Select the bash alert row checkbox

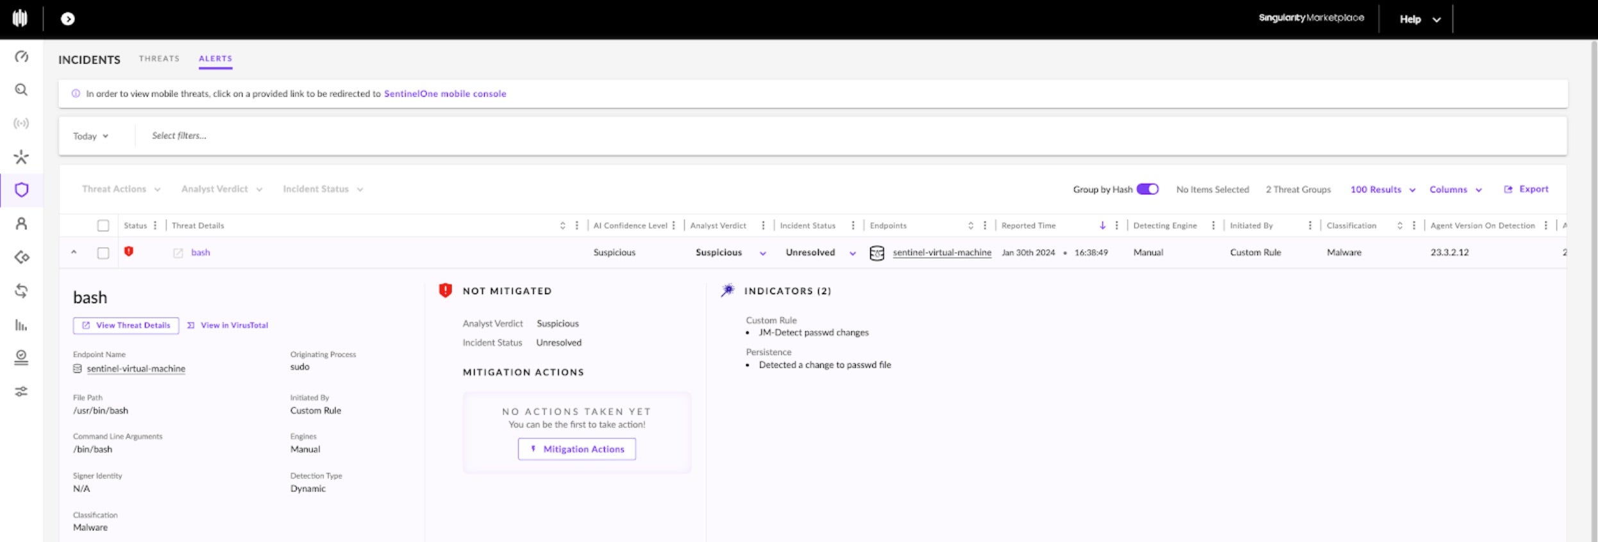(x=103, y=253)
